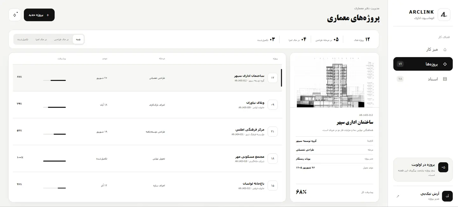Open میز کار in the sidebar
This screenshot has width=458, height=207.
(x=423, y=50)
